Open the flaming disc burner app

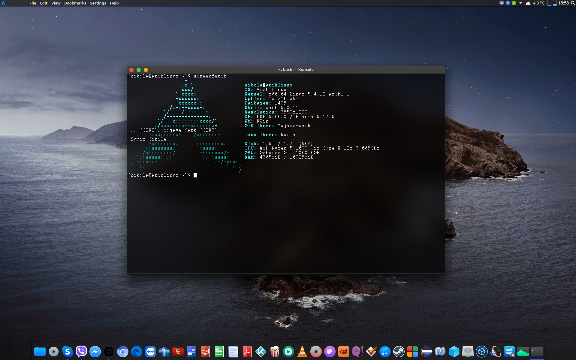pyautogui.click(x=316, y=352)
